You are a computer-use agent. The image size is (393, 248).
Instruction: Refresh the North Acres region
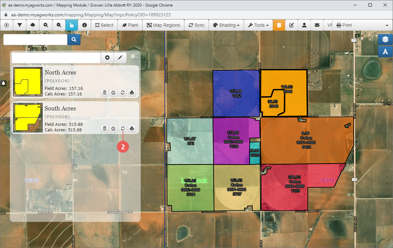point(123,92)
